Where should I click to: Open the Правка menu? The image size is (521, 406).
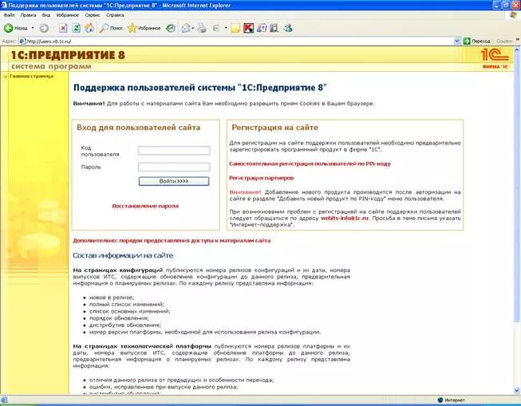28,15
